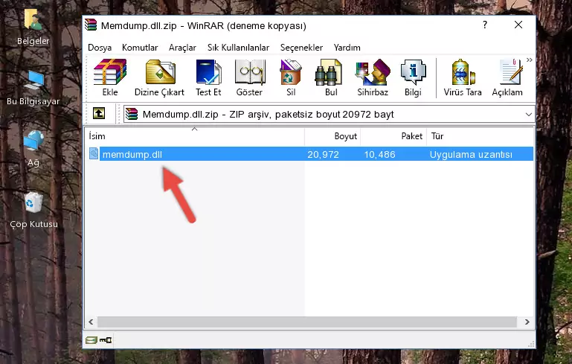Open the Bul search tool

pyautogui.click(x=330, y=77)
